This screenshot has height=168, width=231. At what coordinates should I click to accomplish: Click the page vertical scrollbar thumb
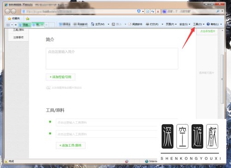222,79
